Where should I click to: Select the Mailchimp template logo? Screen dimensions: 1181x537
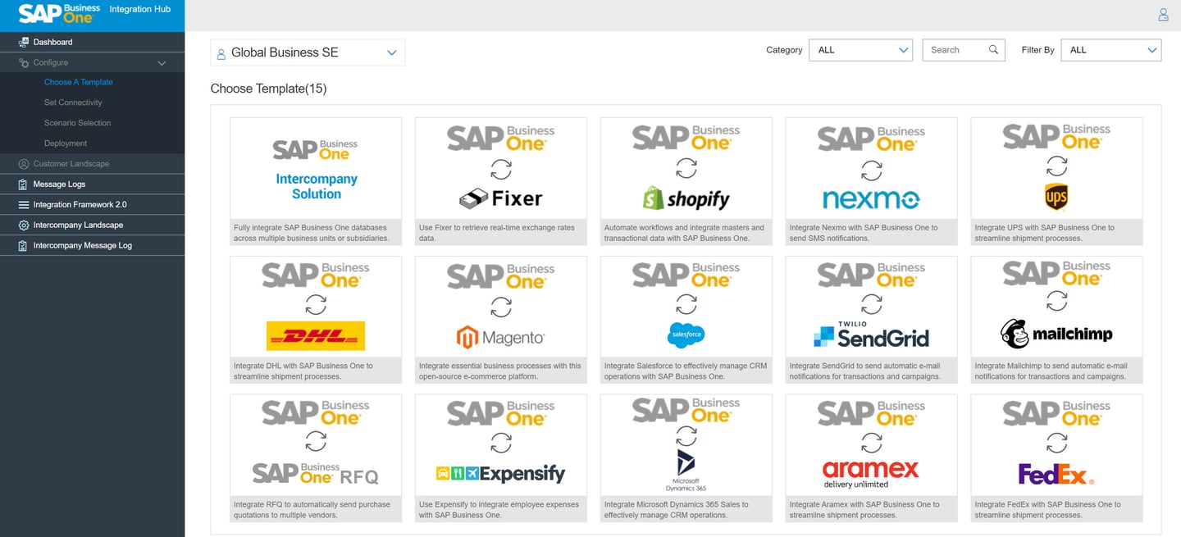1057,334
